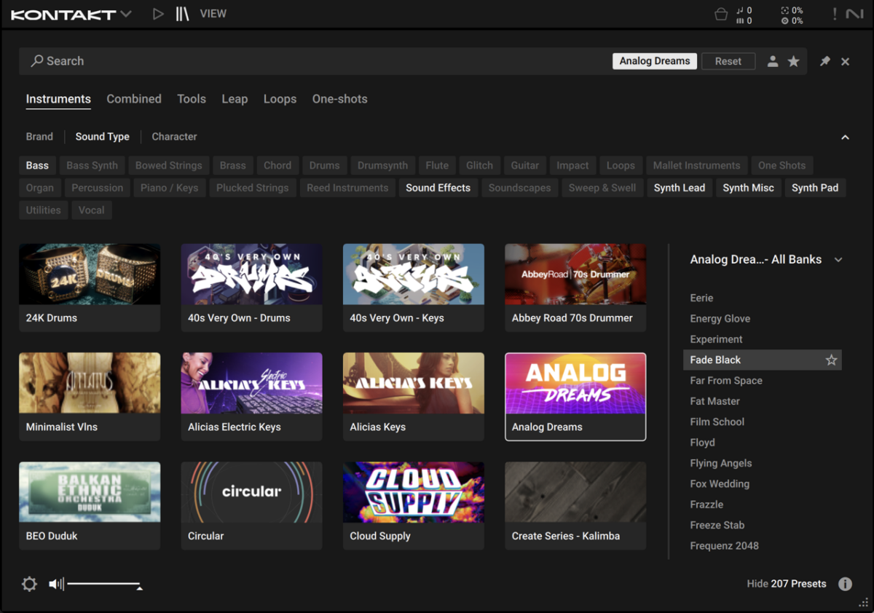
Task: Mute the preview speaker icon
Action: [56, 584]
